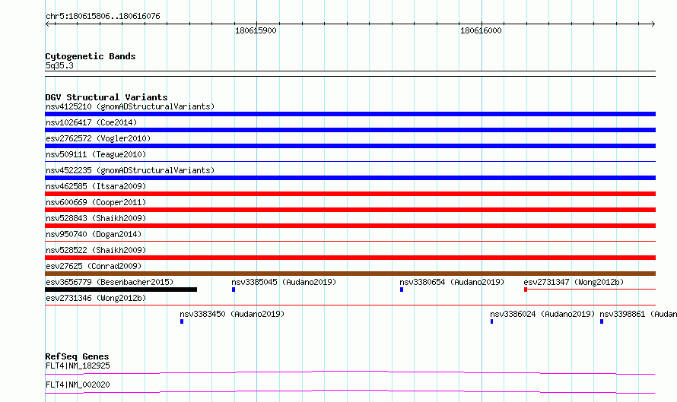Click the right arrow of the ruler
The width and height of the screenshot is (677, 402).
point(653,24)
